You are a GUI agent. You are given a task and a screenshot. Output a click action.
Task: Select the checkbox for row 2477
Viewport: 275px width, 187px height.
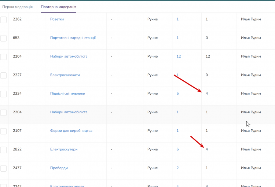point(4,168)
